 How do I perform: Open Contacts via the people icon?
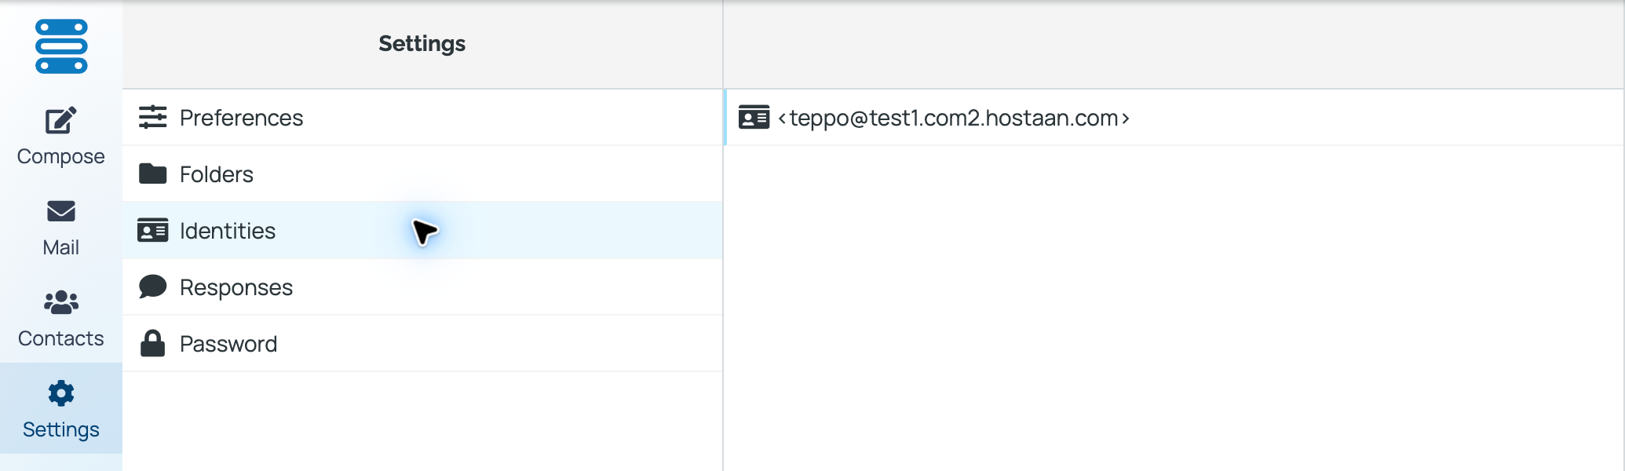tap(61, 302)
